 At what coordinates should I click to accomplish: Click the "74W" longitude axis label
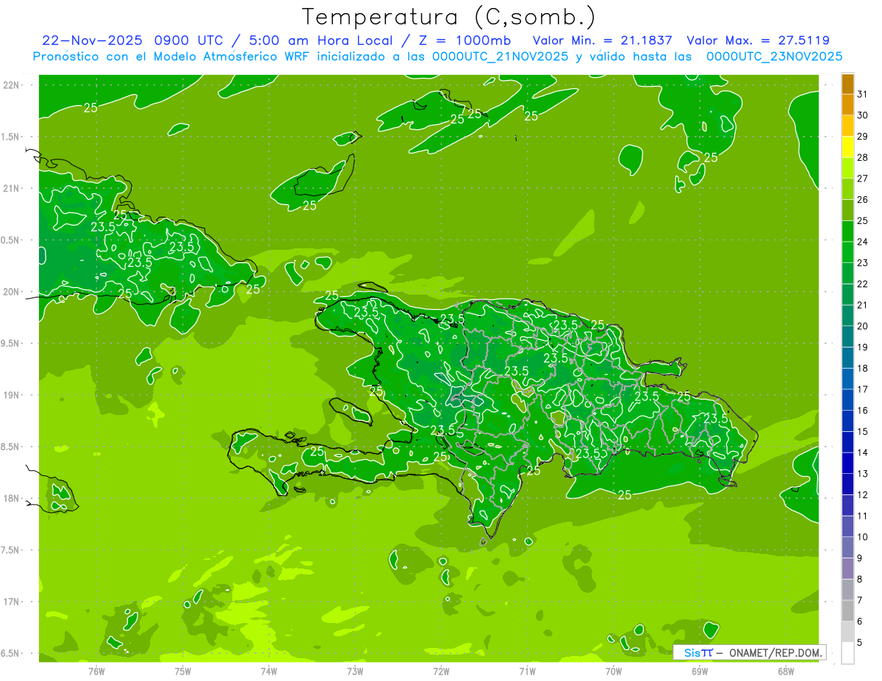click(x=269, y=671)
